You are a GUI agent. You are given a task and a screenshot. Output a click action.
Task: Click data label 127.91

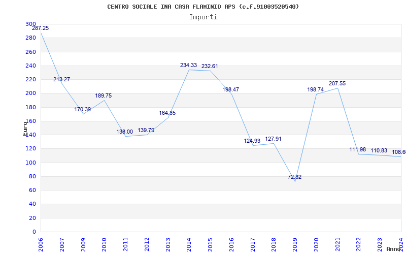tap(273, 139)
